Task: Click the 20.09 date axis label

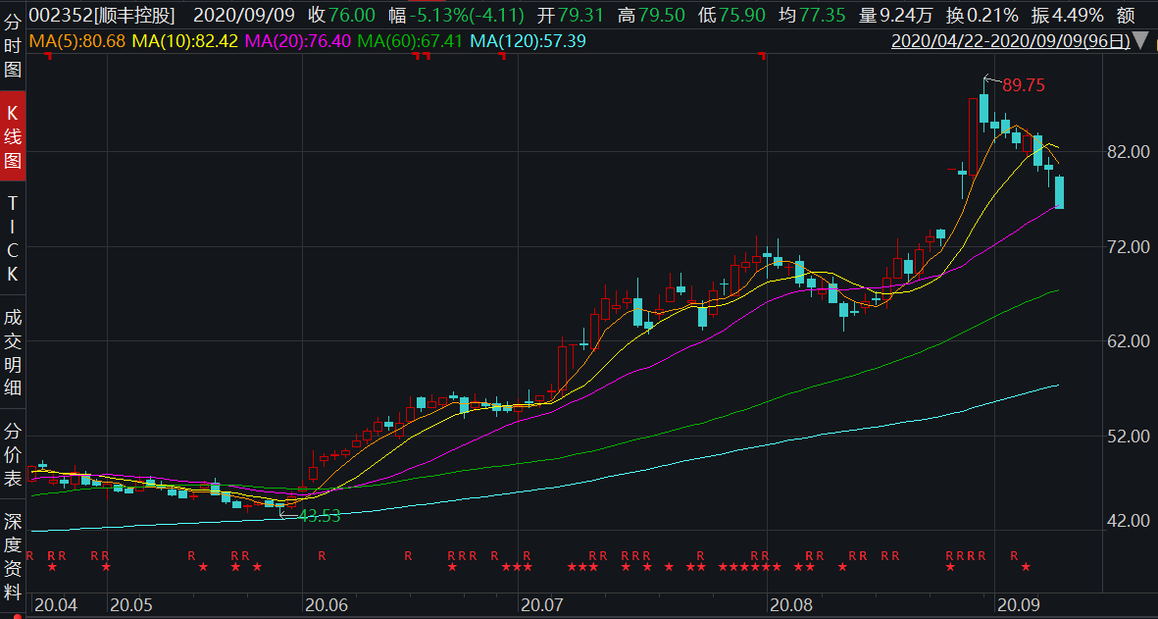Action: [x=1019, y=605]
